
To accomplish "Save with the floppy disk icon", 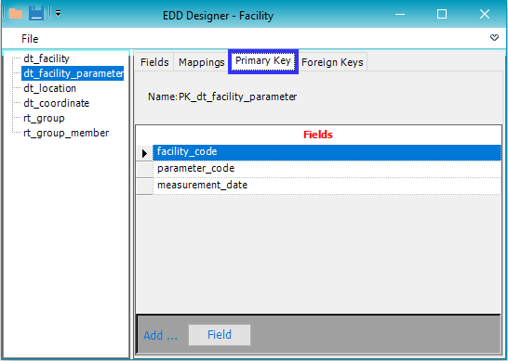I will pyautogui.click(x=36, y=14).
